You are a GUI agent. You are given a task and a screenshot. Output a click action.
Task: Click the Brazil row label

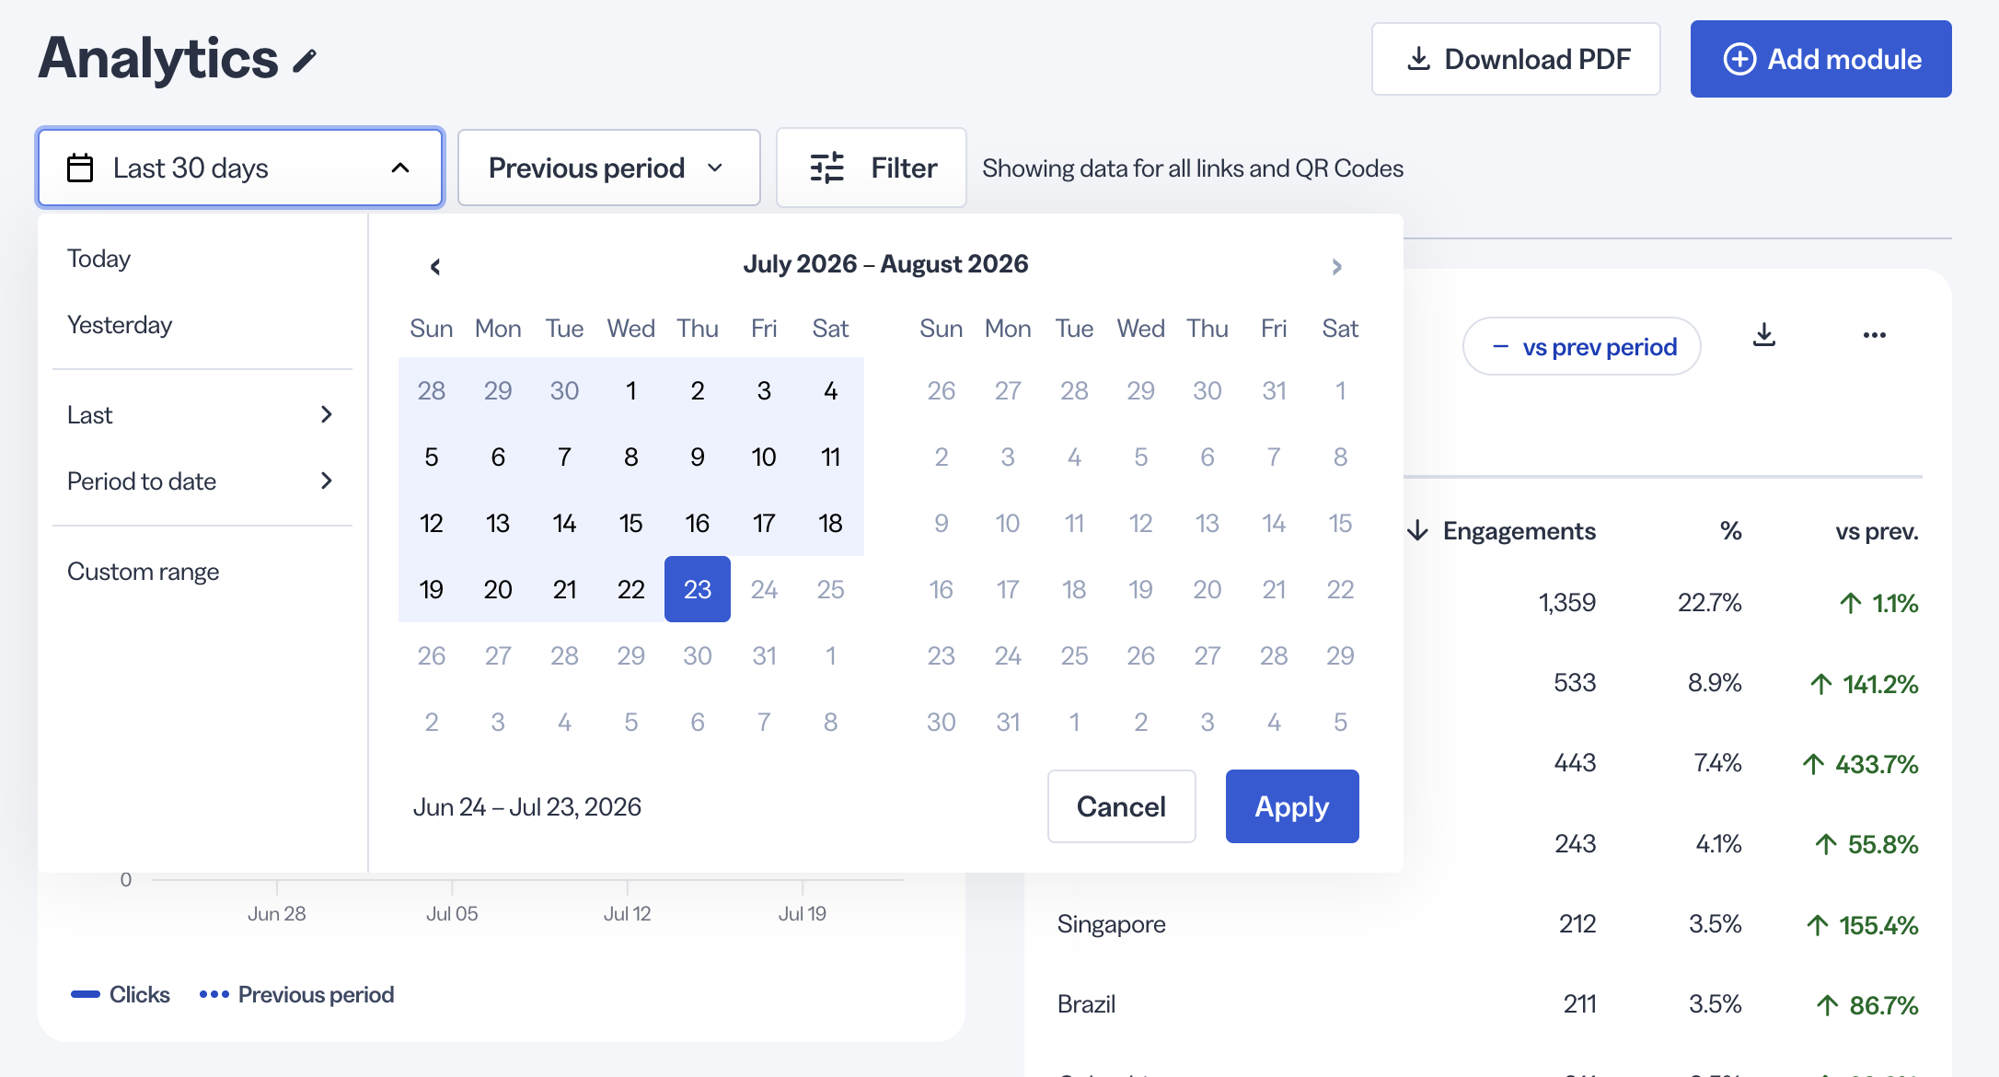[1086, 1004]
